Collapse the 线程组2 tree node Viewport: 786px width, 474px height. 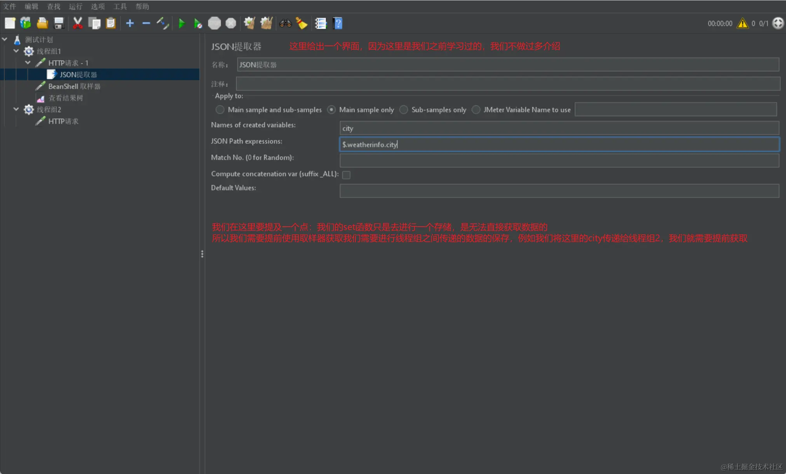16,109
